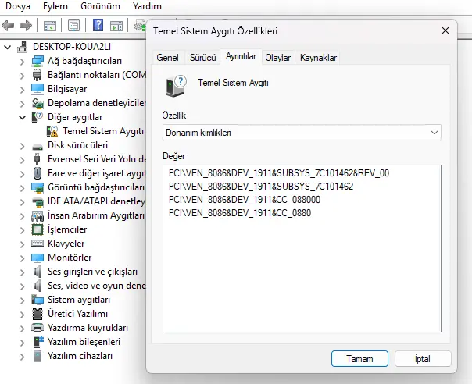Click the Ağ bağdaştırıcıları network icon
The width and height of the screenshot is (472, 384).
point(38,61)
